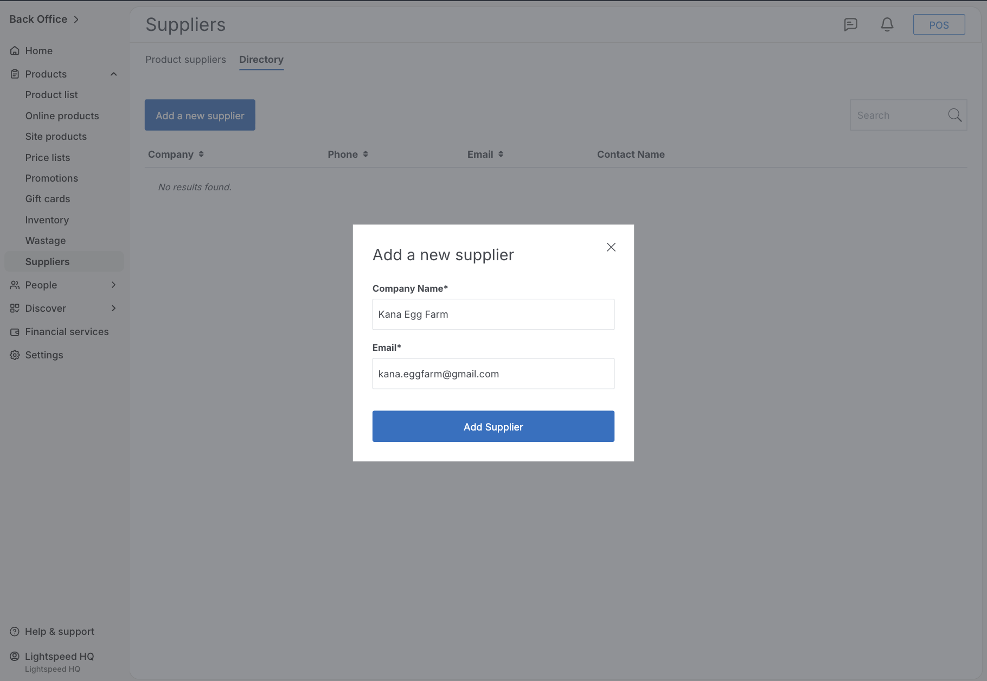Switch to the Product suppliers tab
987x681 pixels.
[185, 60]
